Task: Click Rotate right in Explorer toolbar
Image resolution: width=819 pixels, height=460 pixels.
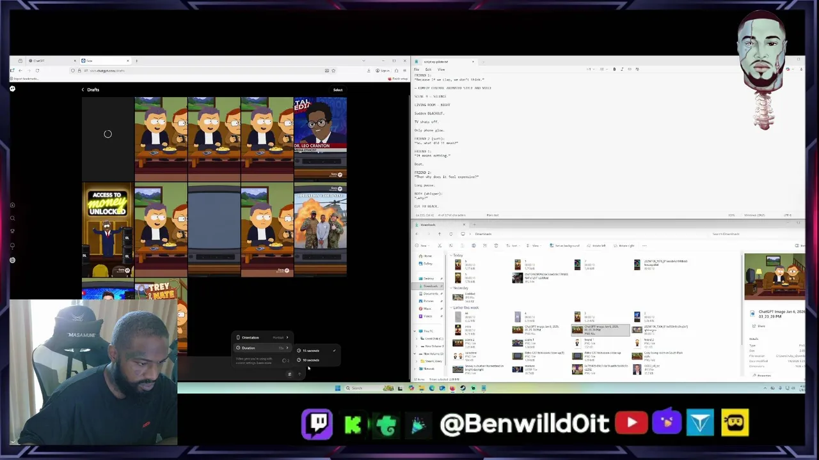Action: pos(624,245)
